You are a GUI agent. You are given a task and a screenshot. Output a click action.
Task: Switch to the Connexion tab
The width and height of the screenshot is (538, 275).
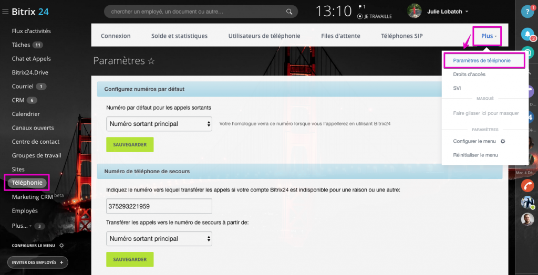click(x=116, y=36)
